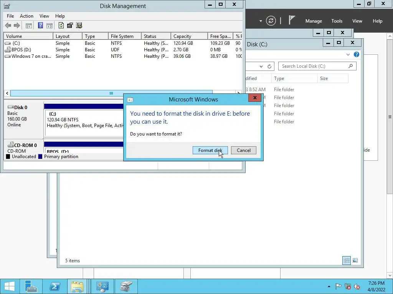Click the Microsoft Windows dialog title icon

coord(130,100)
